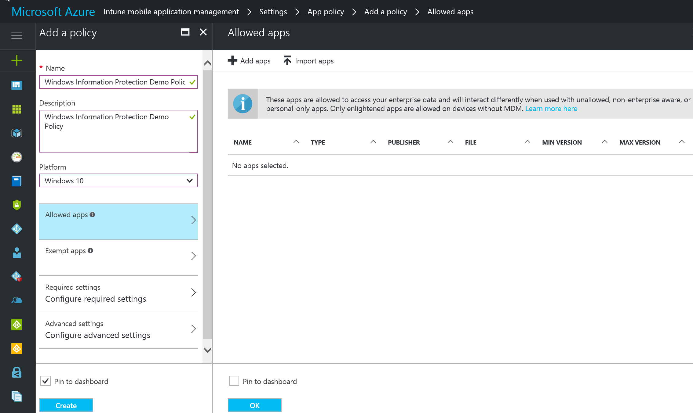This screenshot has width=693, height=413.
Task: Click the green grid All resources icon
Action: (x=17, y=109)
